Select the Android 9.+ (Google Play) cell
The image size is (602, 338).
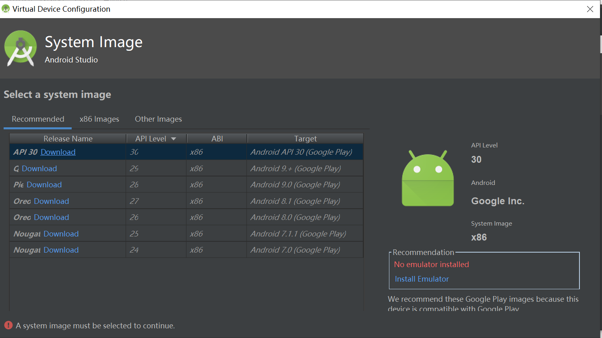pos(305,168)
